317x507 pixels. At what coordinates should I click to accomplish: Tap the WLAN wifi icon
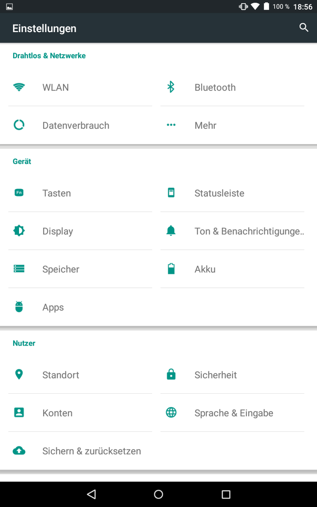(x=19, y=87)
